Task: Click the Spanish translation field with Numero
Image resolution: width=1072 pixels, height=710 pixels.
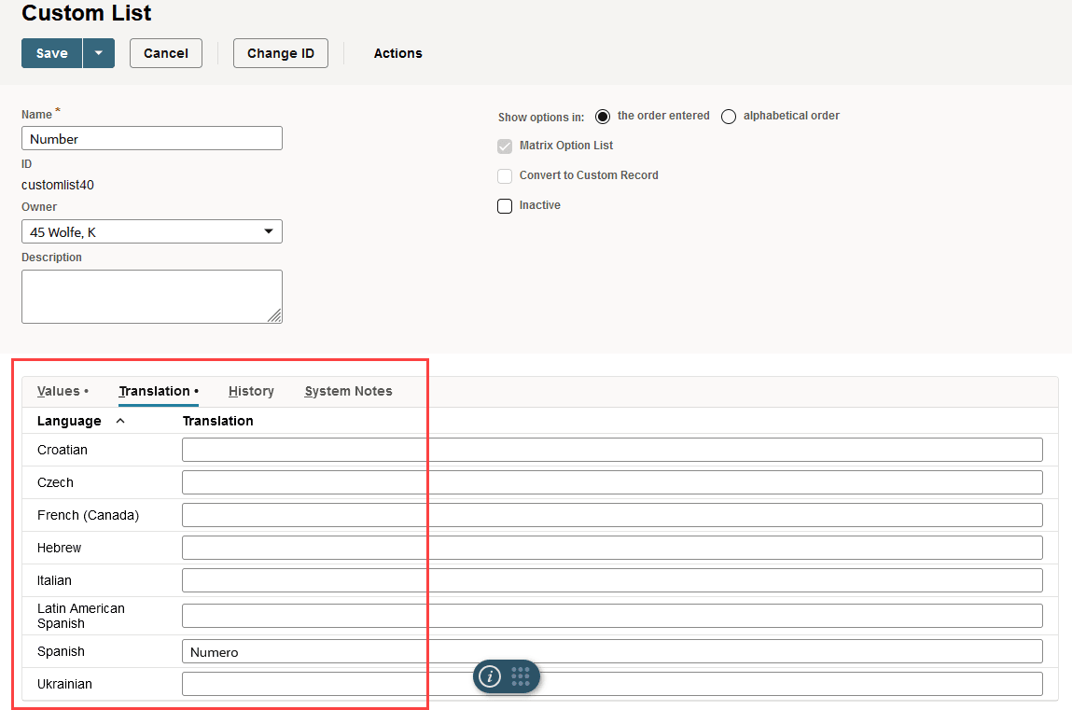Action: (x=612, y=651)
